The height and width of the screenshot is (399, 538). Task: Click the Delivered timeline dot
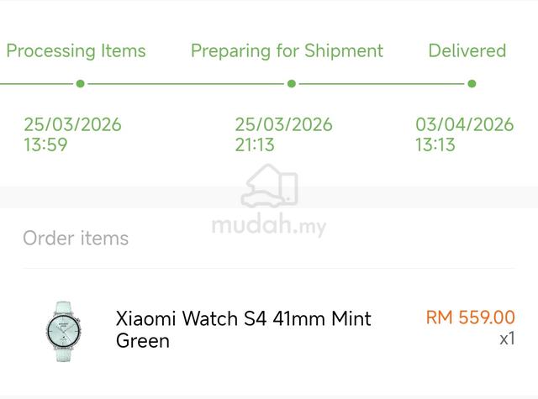[x=472, y=84]
